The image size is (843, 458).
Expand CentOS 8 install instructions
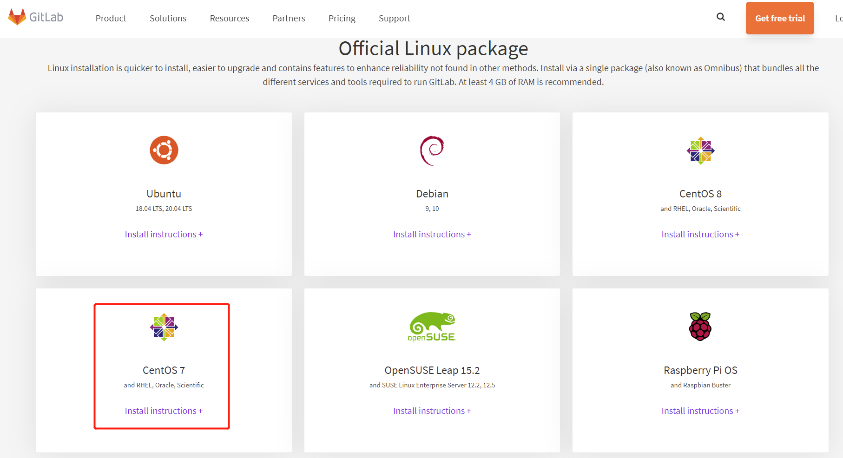[700, 234]
